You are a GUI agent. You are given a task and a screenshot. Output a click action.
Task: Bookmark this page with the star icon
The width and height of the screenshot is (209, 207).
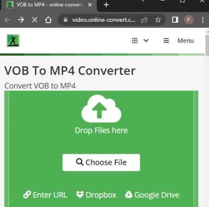coord(158,20)
